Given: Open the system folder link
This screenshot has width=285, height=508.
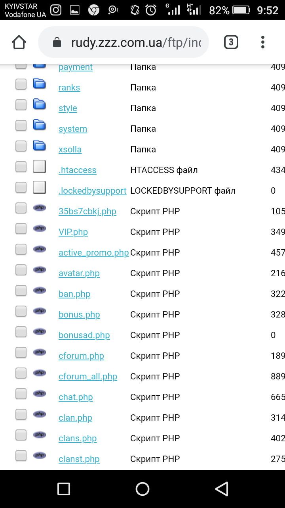Looking at the screenshot, I should coord(73,129).
